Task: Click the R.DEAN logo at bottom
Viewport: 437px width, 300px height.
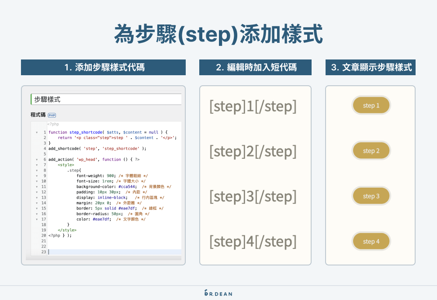Action: pyautogui.click(x=218, y=294)
